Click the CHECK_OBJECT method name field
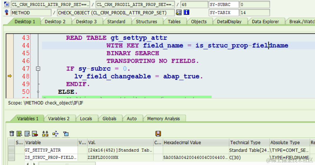315x165 pixels. (116, 13)
